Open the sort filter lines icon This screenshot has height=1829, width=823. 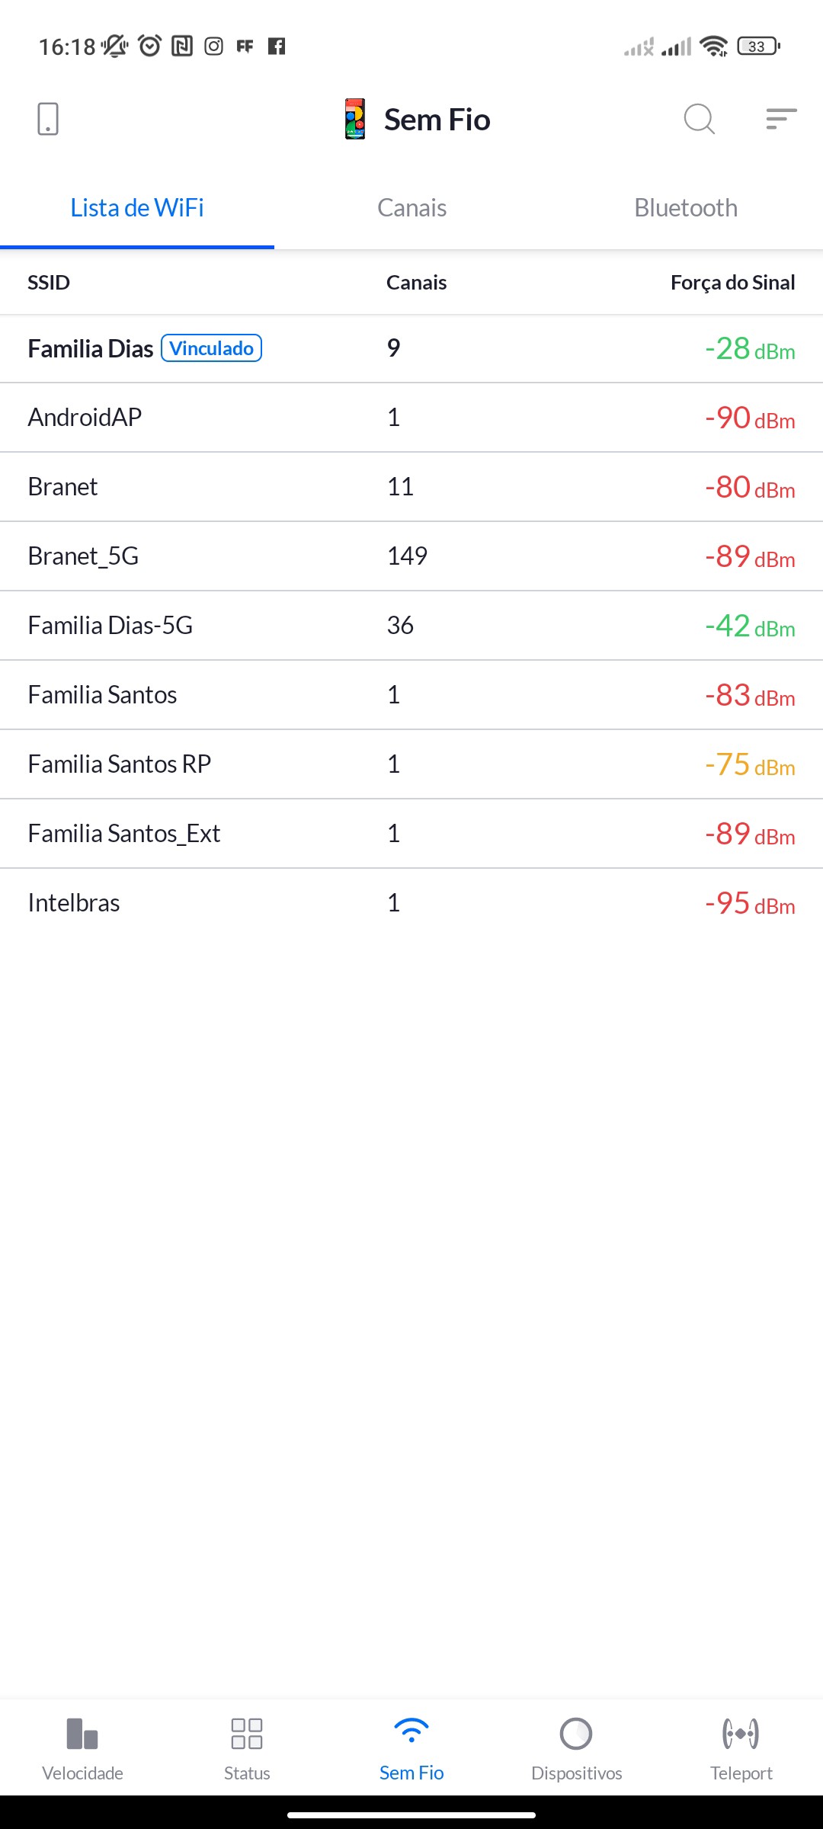coord(781,120)
